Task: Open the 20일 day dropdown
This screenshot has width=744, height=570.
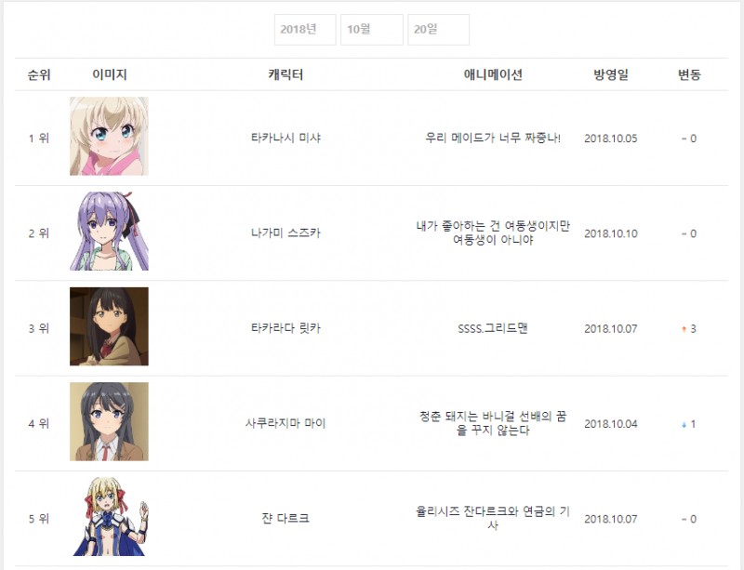Action: click(439, 30)
